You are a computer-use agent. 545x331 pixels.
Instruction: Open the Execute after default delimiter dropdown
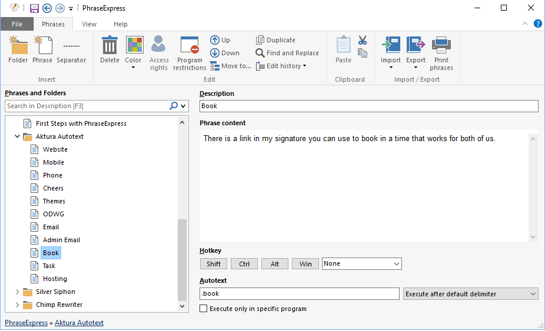(x=471, y=294)
